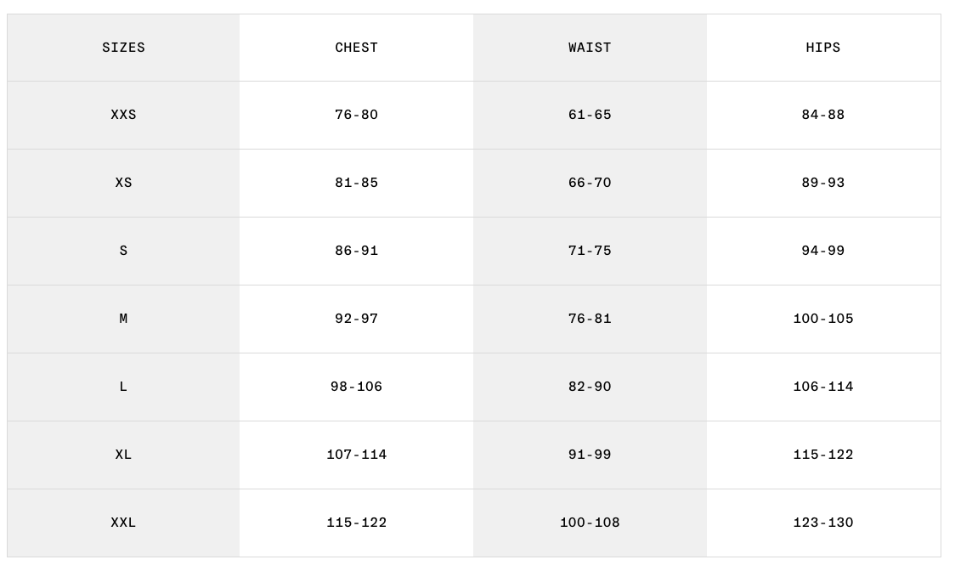Click chest value 76-80

click(356, 115)
